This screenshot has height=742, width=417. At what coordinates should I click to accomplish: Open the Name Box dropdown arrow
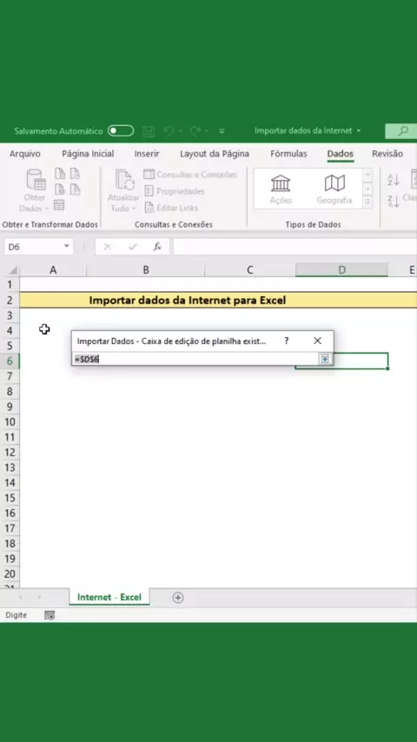point(67,247)
